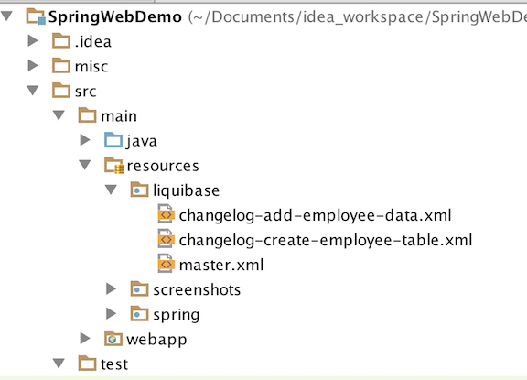The width and height of the screenshot is (527, 380).
Task: Expand the java folder arrow
Action: [85, 140]
